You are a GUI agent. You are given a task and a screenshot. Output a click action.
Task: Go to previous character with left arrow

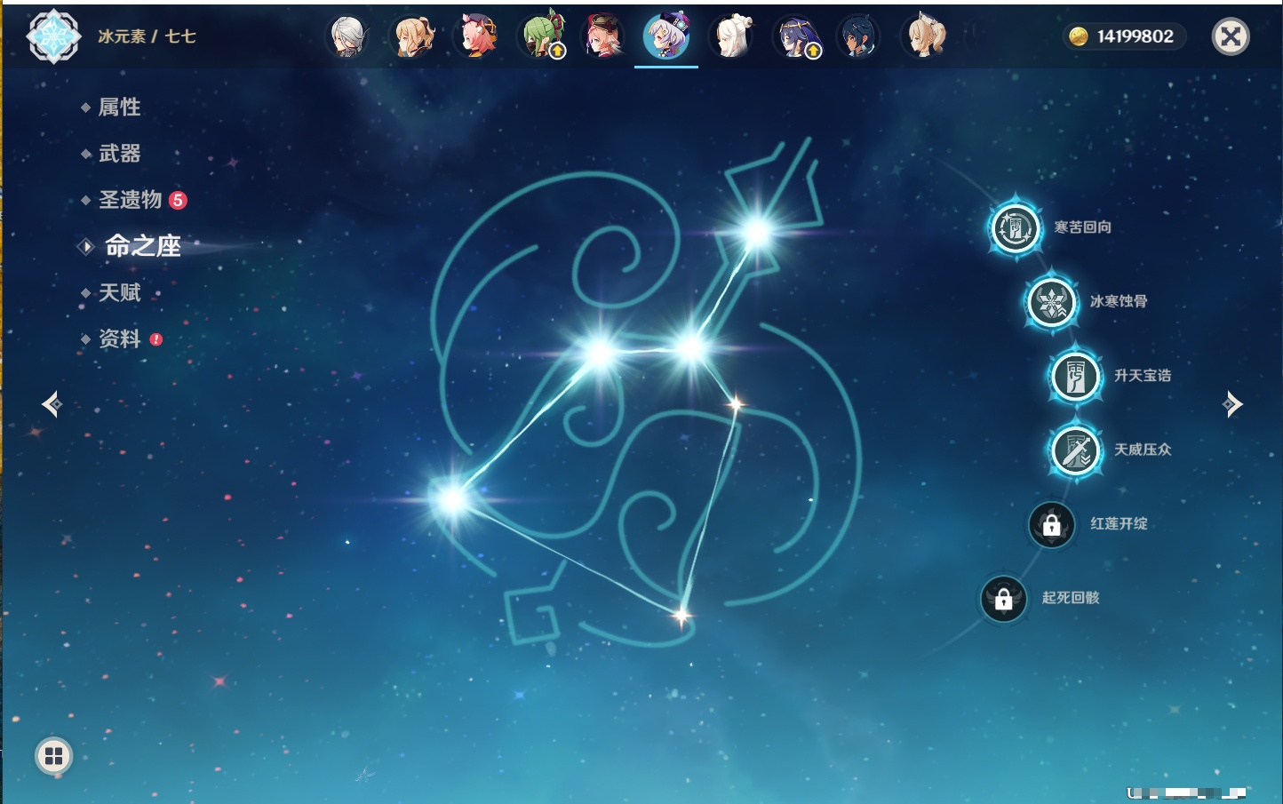[x=52, y=404]
